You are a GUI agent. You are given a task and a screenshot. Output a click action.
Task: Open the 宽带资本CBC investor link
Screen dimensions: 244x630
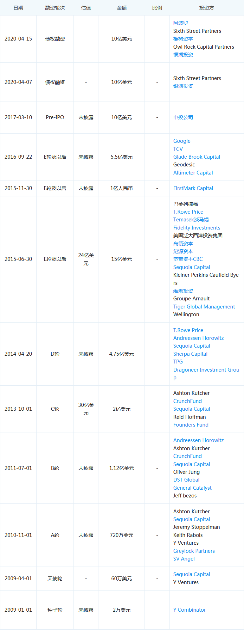(x=188, y=259)
